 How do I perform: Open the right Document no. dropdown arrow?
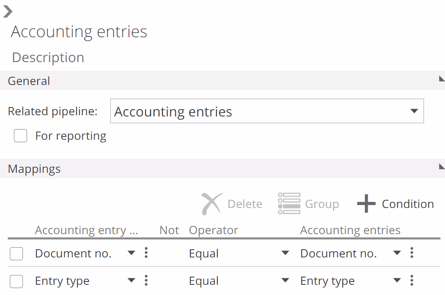pyautogui.click(x=397, y=253)
